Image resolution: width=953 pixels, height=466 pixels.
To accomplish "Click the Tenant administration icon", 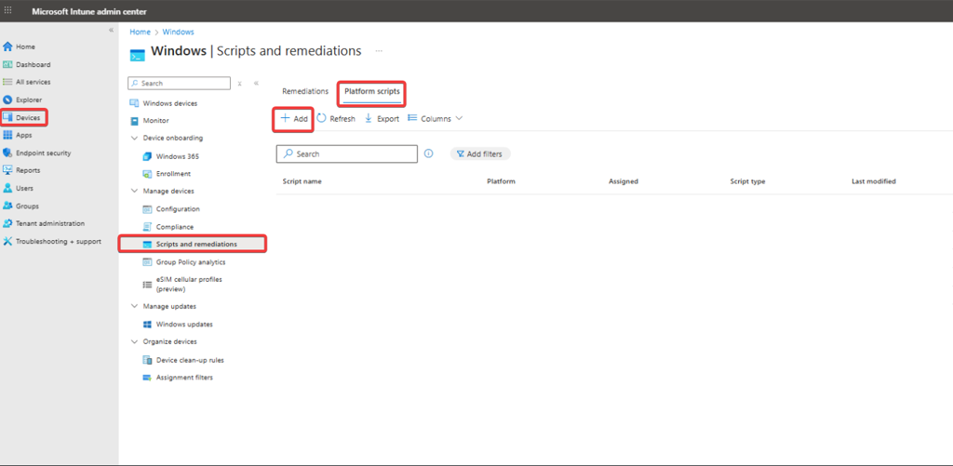I will (x=7, y=223).
